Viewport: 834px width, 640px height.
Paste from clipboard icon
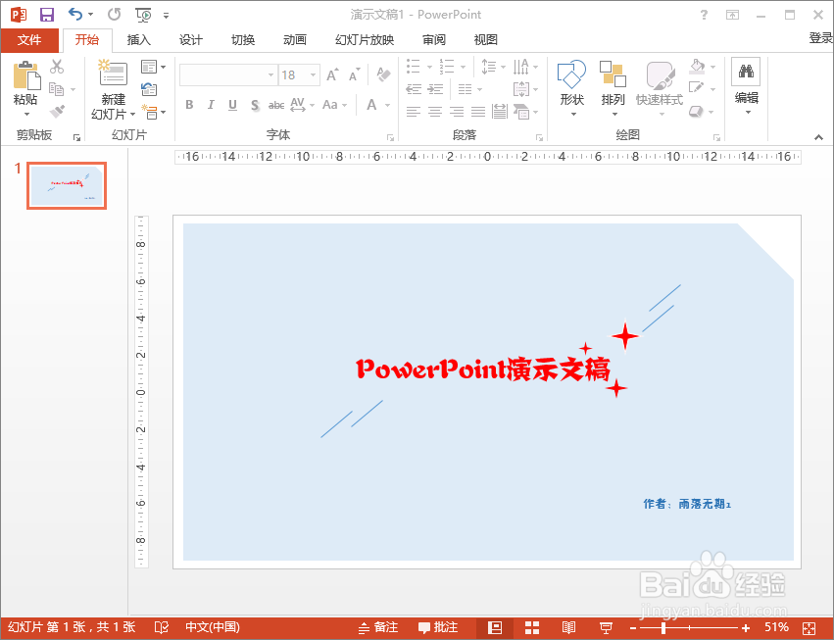26,75
